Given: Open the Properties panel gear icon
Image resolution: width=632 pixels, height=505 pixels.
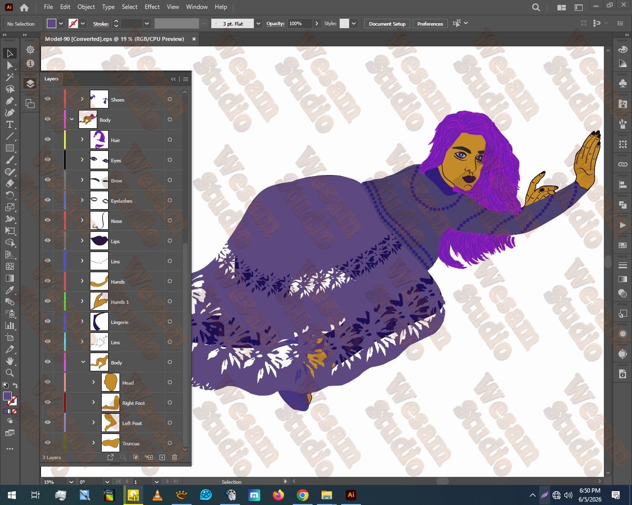Looking at the screenshot, I should 30,50.
